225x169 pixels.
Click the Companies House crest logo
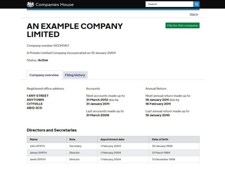[30, 5]
